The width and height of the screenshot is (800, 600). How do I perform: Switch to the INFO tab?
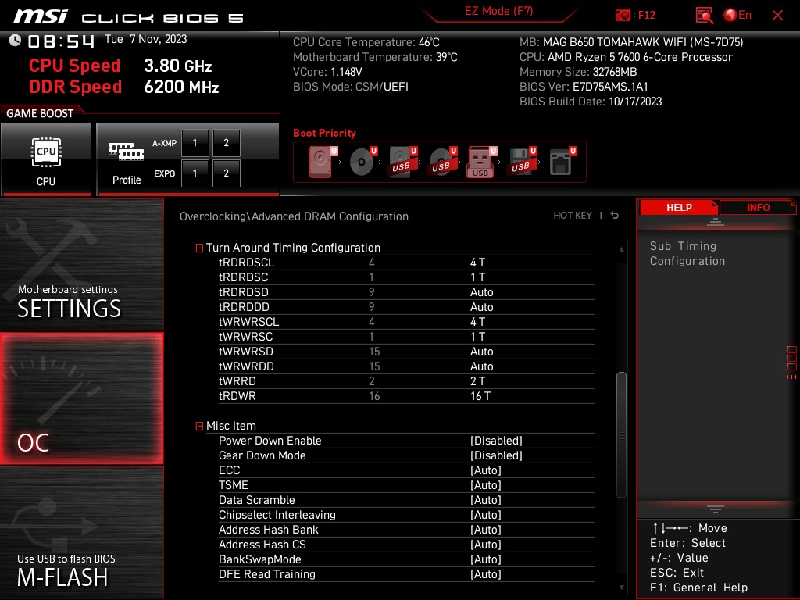tap(758, 207)
